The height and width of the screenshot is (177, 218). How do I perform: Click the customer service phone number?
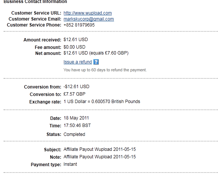79,25
